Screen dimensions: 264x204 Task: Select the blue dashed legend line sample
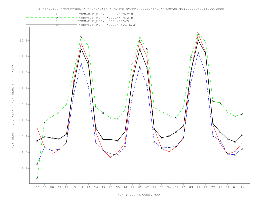pyautogui.click(x=52, y=21)
